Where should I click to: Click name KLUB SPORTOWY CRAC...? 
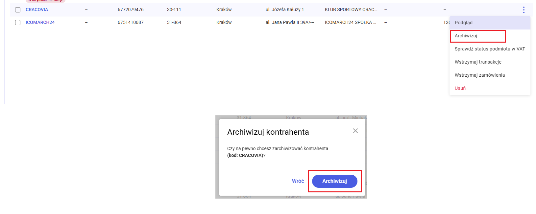click(351, 10)
